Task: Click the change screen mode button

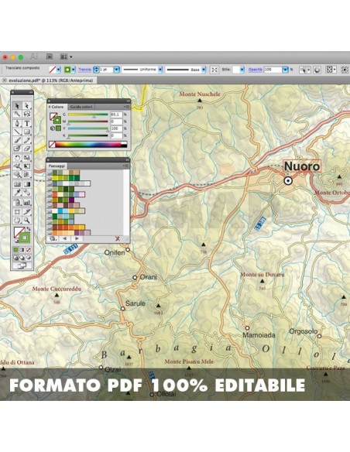Action: point(22,265)
